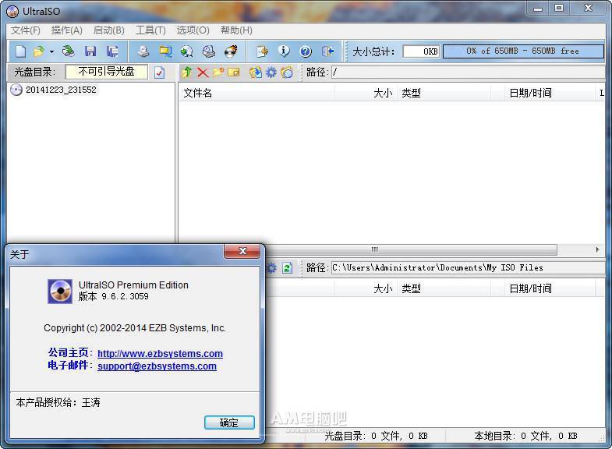
Task: Open the 文件(F) menu
Action: [26, 30]
